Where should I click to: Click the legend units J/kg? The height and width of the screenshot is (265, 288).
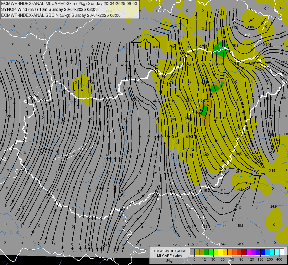pyautogui.click(x=169, y=261)
